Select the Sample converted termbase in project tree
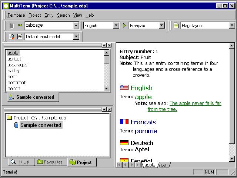Image resolution: width=237 pixels, height=178 pixels. 40,125
